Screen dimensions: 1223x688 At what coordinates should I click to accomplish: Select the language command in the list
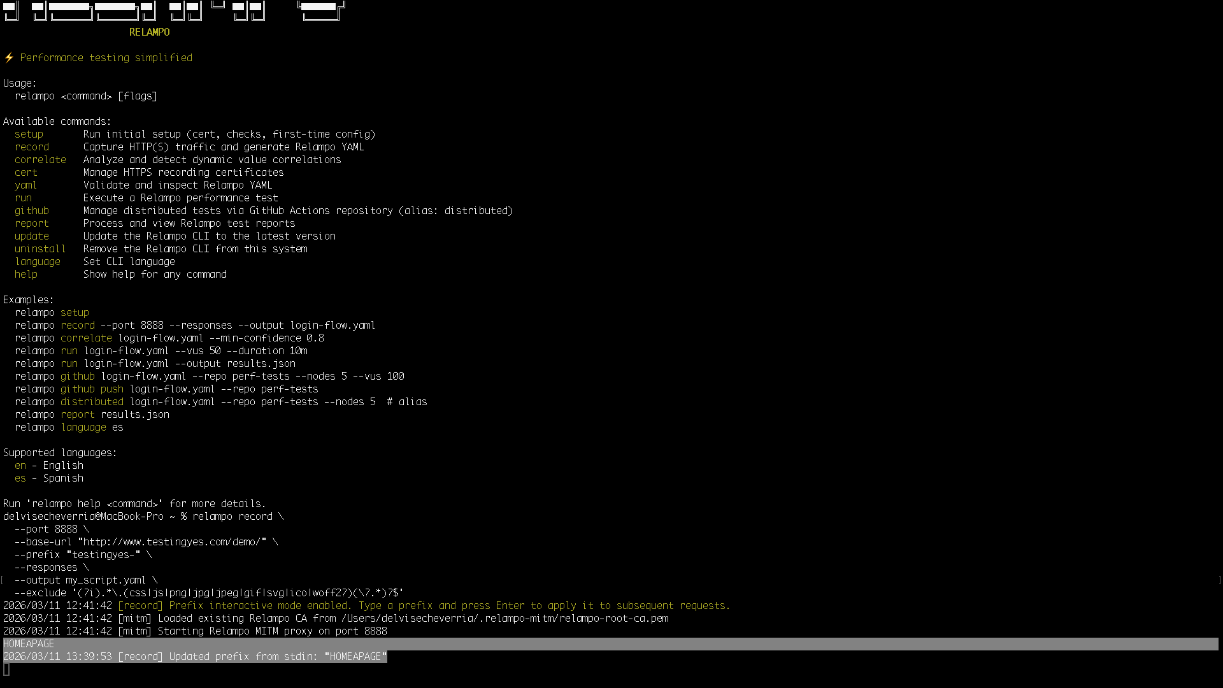click(x=38, y=261)
